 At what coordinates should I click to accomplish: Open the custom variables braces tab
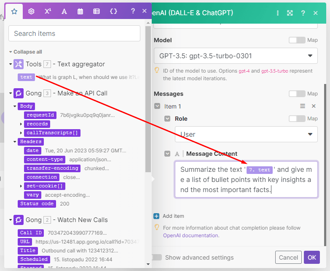[x=113, y=11]
